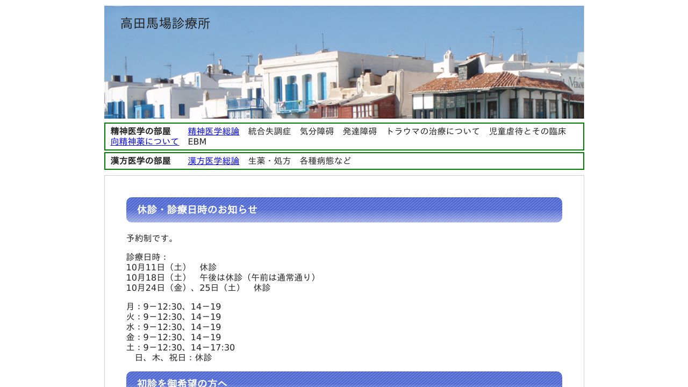Viewport: 688px width, 387px height.
Task: Click the 日、木、祝日：休診 line
Action: (174, 357)
